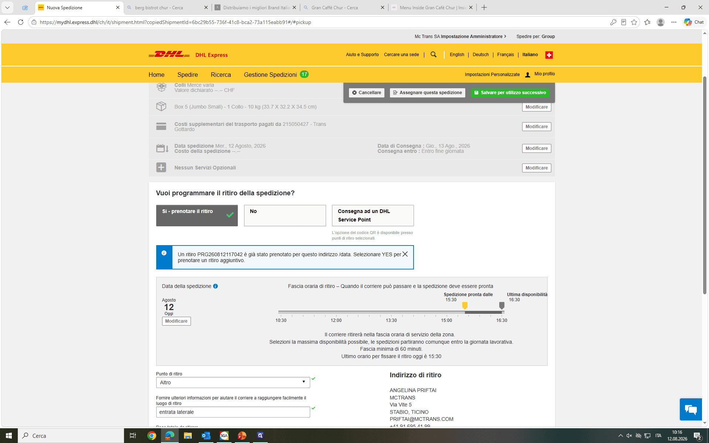This screenshot has width=709, height=443.
Task: Expand Mc Trans SA Impostazione Amministratore
Action: coord(460,37)
